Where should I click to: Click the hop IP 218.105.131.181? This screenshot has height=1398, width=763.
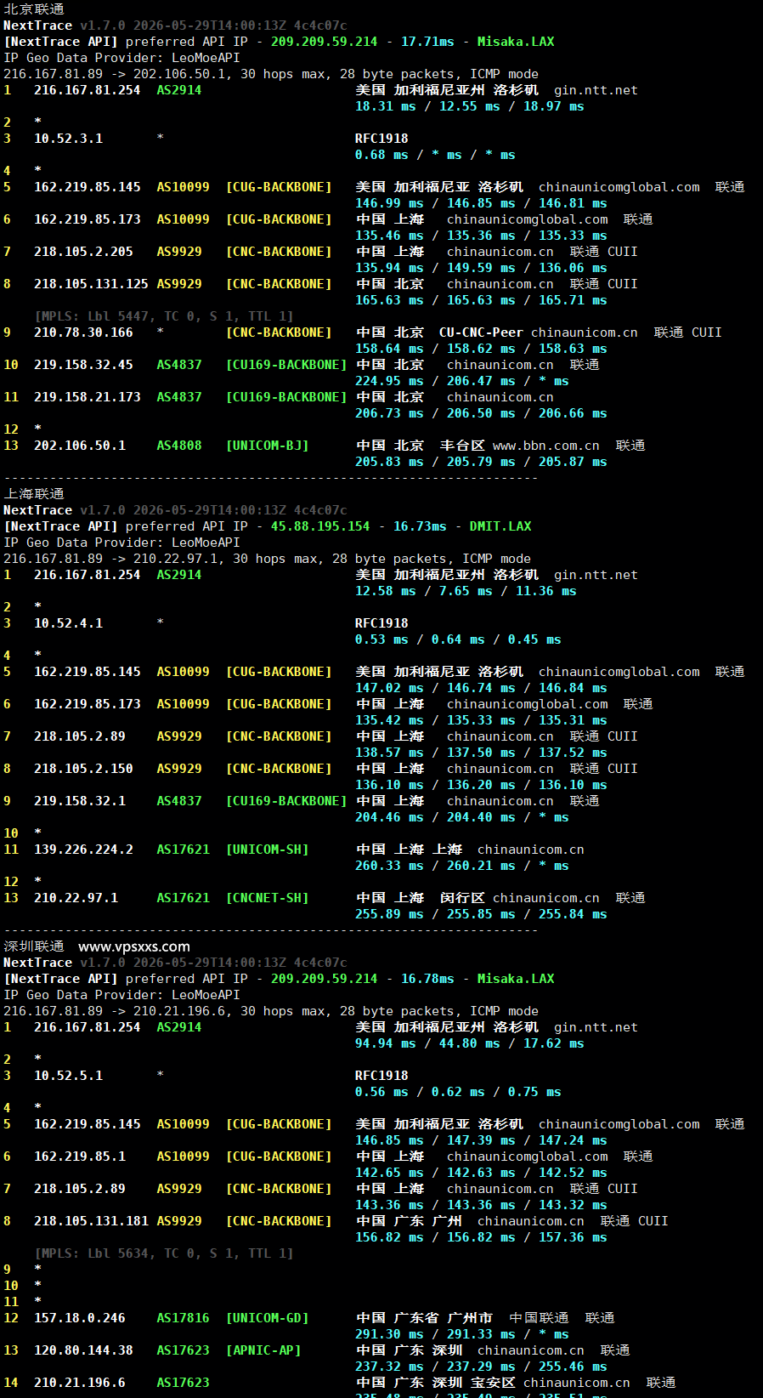[91, 1221]
